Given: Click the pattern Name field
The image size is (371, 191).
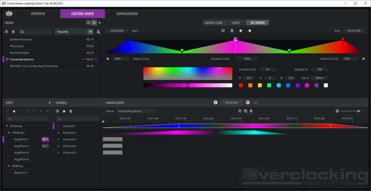Looking at the screenshot, I should 136,111.
